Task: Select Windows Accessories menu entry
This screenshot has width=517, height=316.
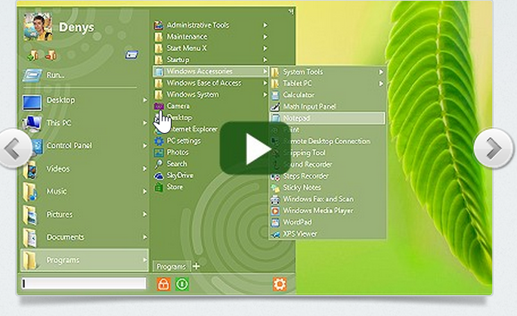Action: tap(211, 71)
